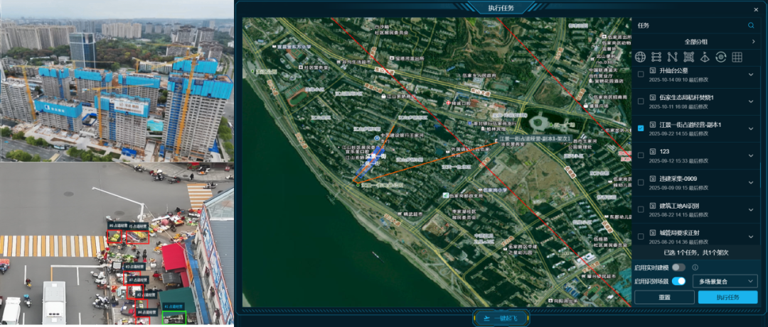Image resolution: width=768 pixels, height=327 pixels.
Task: Click the grid pattern filter icon
Action: (737, 57)
